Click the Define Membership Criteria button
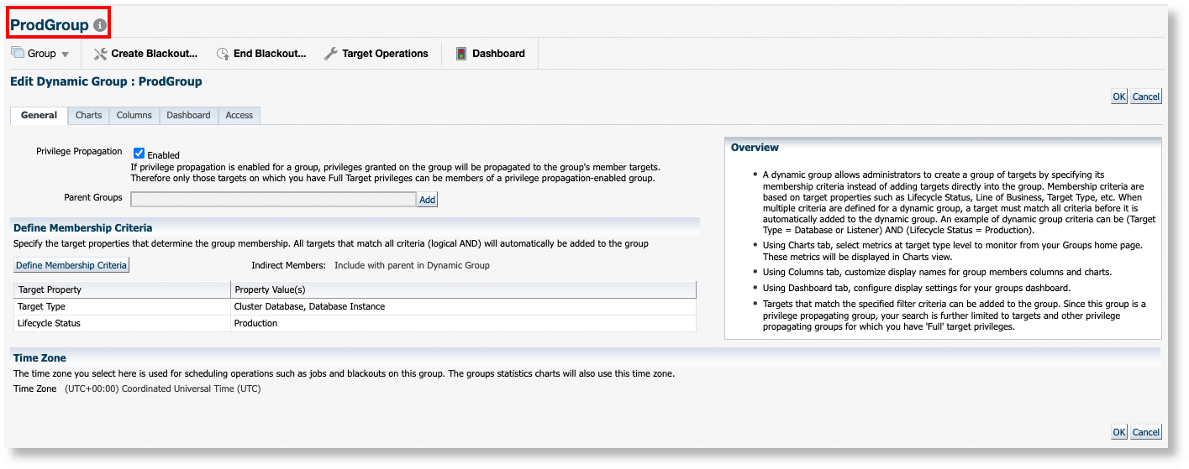 71,265
